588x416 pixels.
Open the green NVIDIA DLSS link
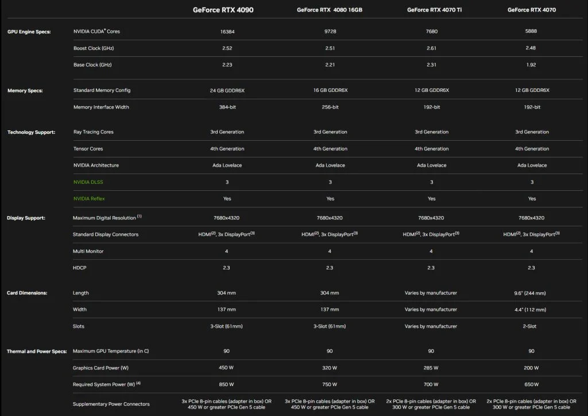[88, 182]
